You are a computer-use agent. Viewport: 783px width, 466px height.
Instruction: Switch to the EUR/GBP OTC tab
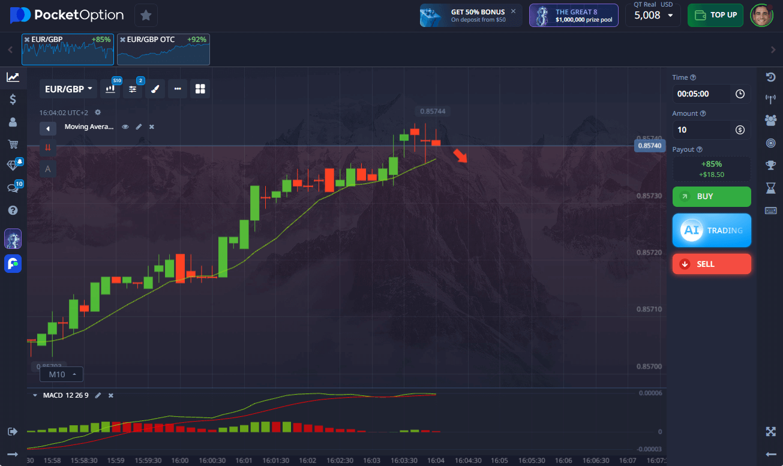[x=163, y=49]
